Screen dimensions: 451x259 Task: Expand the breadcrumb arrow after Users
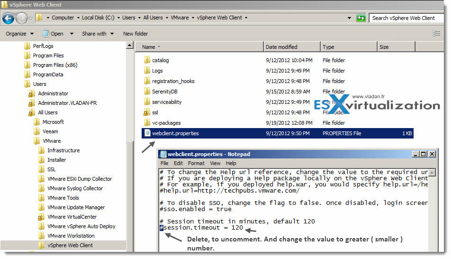139,18
